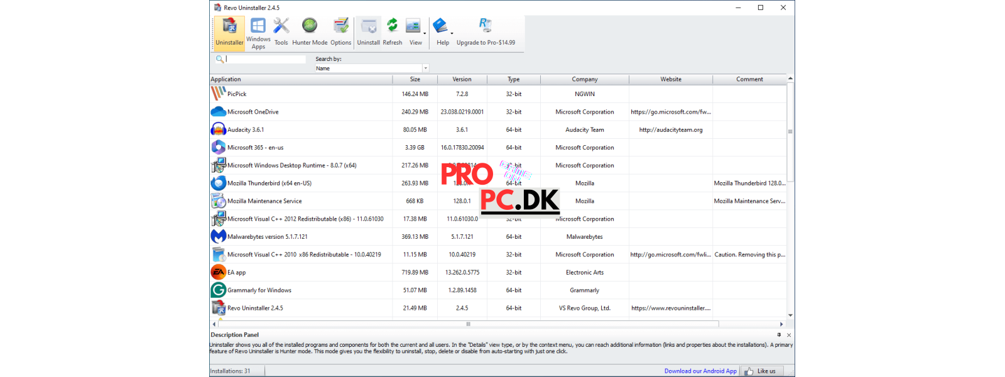This screenshot has height=377, width=1005.
Task: Click EA app entry name
Action: [236, 273]
